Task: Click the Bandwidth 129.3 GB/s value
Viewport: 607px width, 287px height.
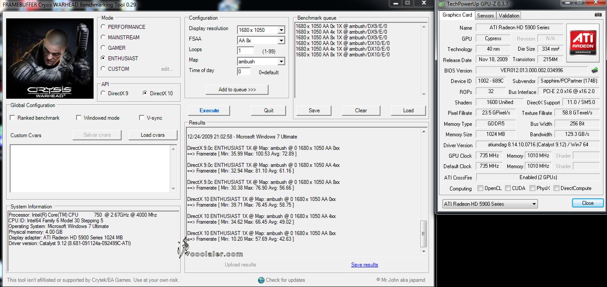Action: pyautogui.click(x=577, y=135)
